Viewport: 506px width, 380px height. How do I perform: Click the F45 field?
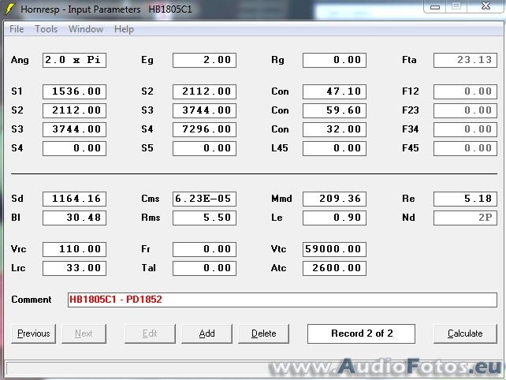pyautogui.click(x=465, y=148)
